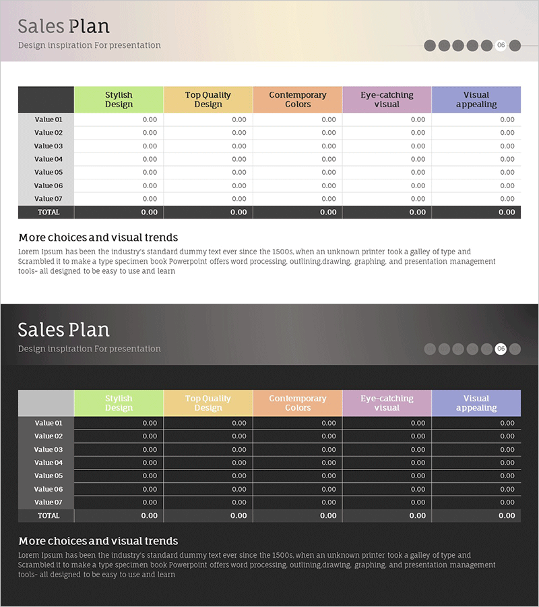Click the white 06 page dot on light slide
Image resolution: width=539 pixels, height=607 pixels.
(x=501, y=45)
